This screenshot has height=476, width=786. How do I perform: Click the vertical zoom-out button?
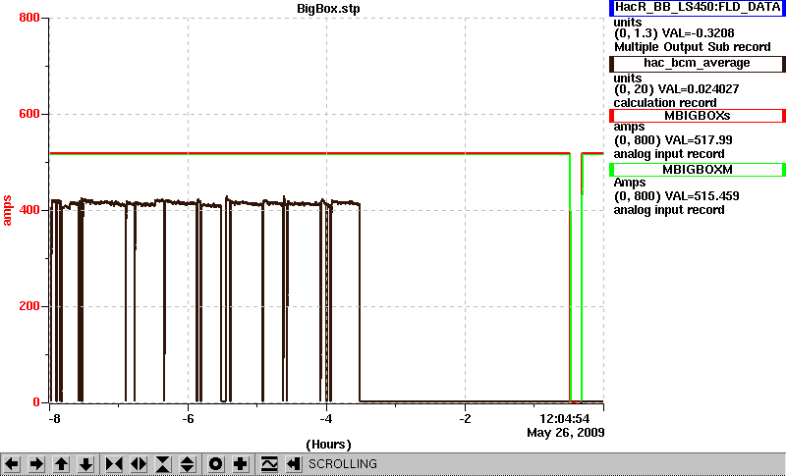tap(188, 464)
